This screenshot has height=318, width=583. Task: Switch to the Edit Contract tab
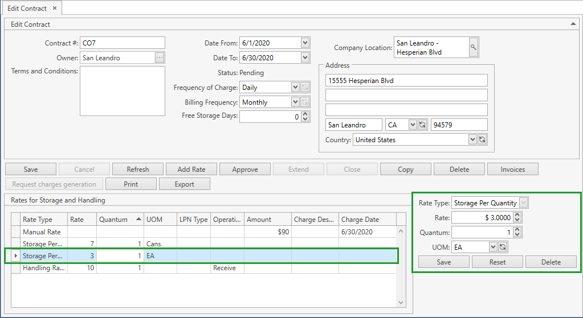click(27, 8)
